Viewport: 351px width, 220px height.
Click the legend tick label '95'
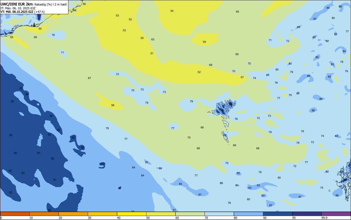pyautogui.click(x=294, y=218)
